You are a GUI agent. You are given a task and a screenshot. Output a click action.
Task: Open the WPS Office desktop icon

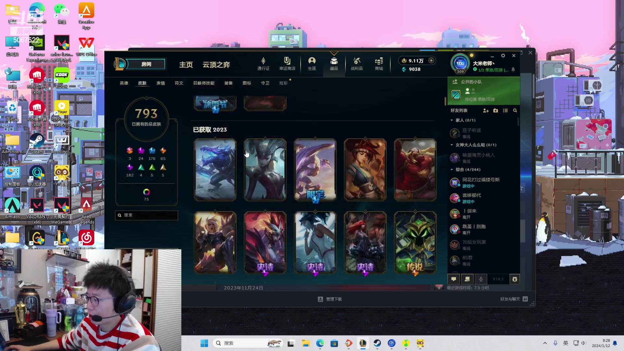(x=86, y=45)
